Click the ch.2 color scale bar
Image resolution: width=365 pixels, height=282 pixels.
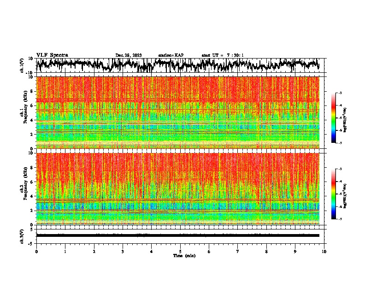334,194
